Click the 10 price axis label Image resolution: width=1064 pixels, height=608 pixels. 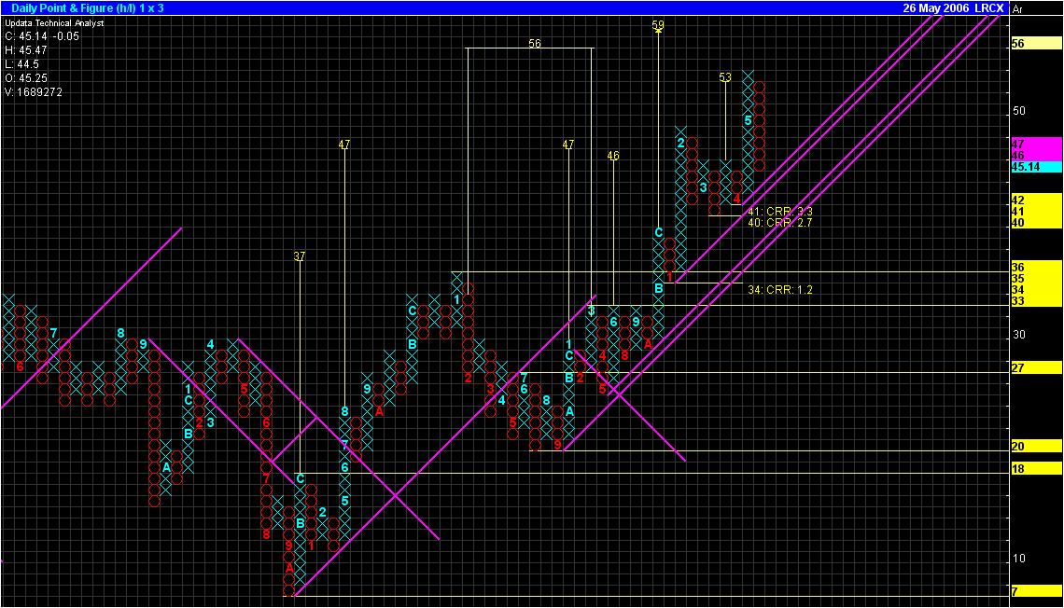(1018, 559)
